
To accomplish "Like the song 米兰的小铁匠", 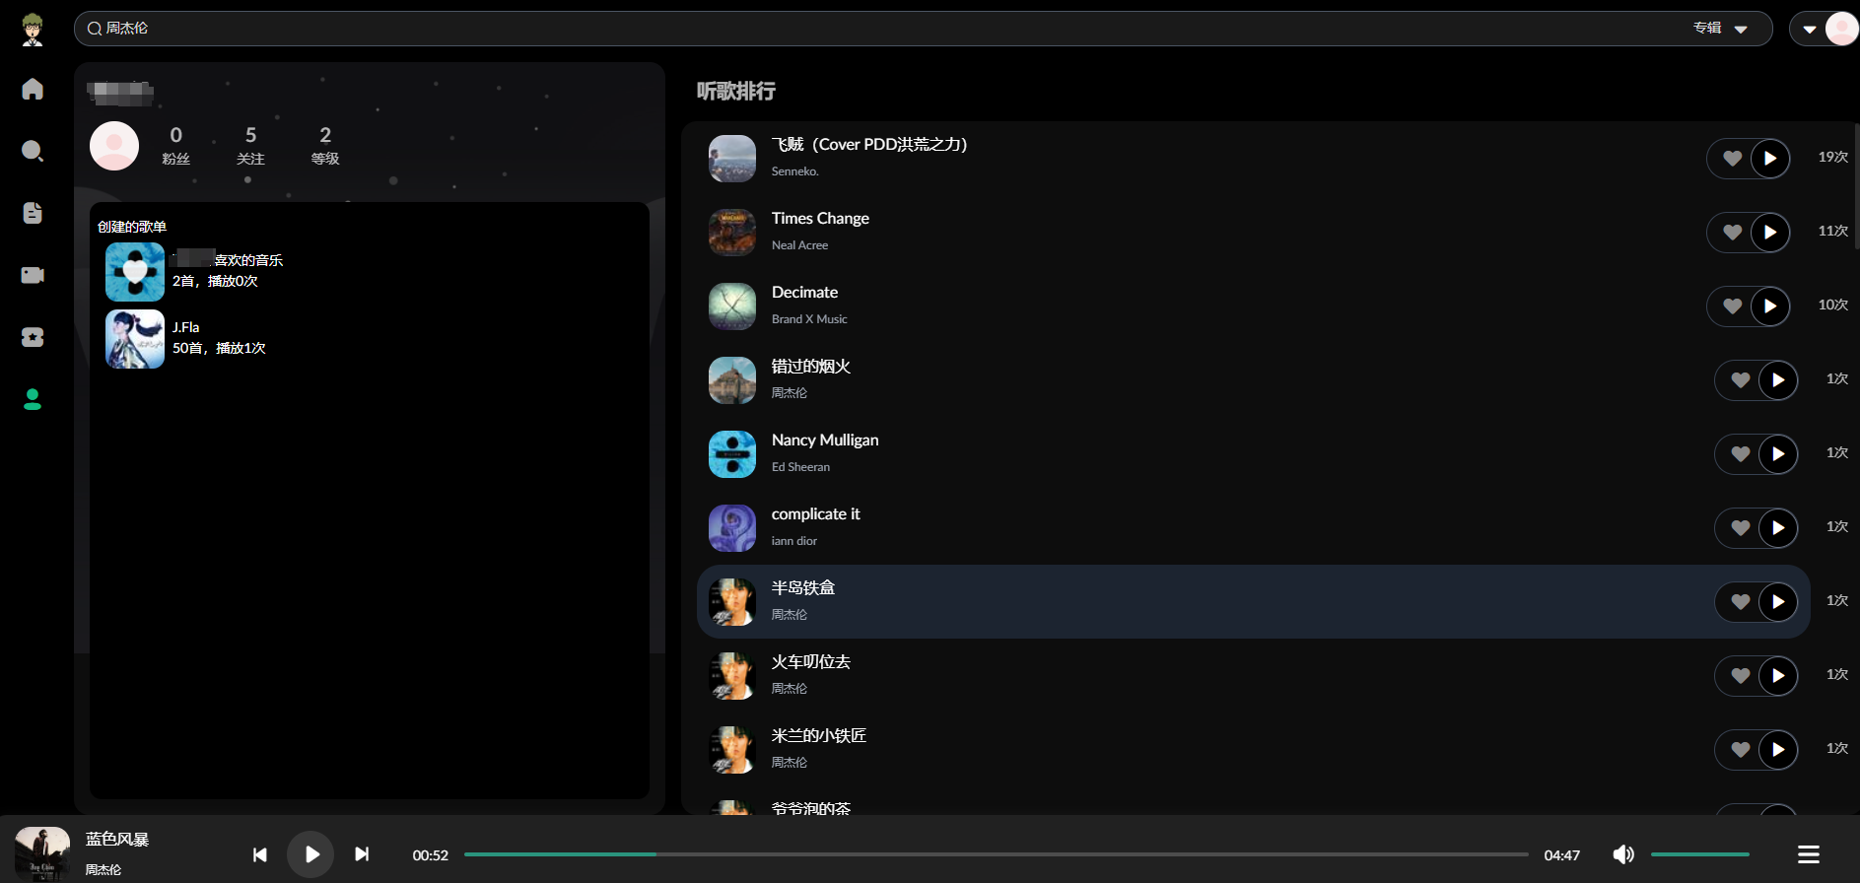I will tap(1740, 750).
